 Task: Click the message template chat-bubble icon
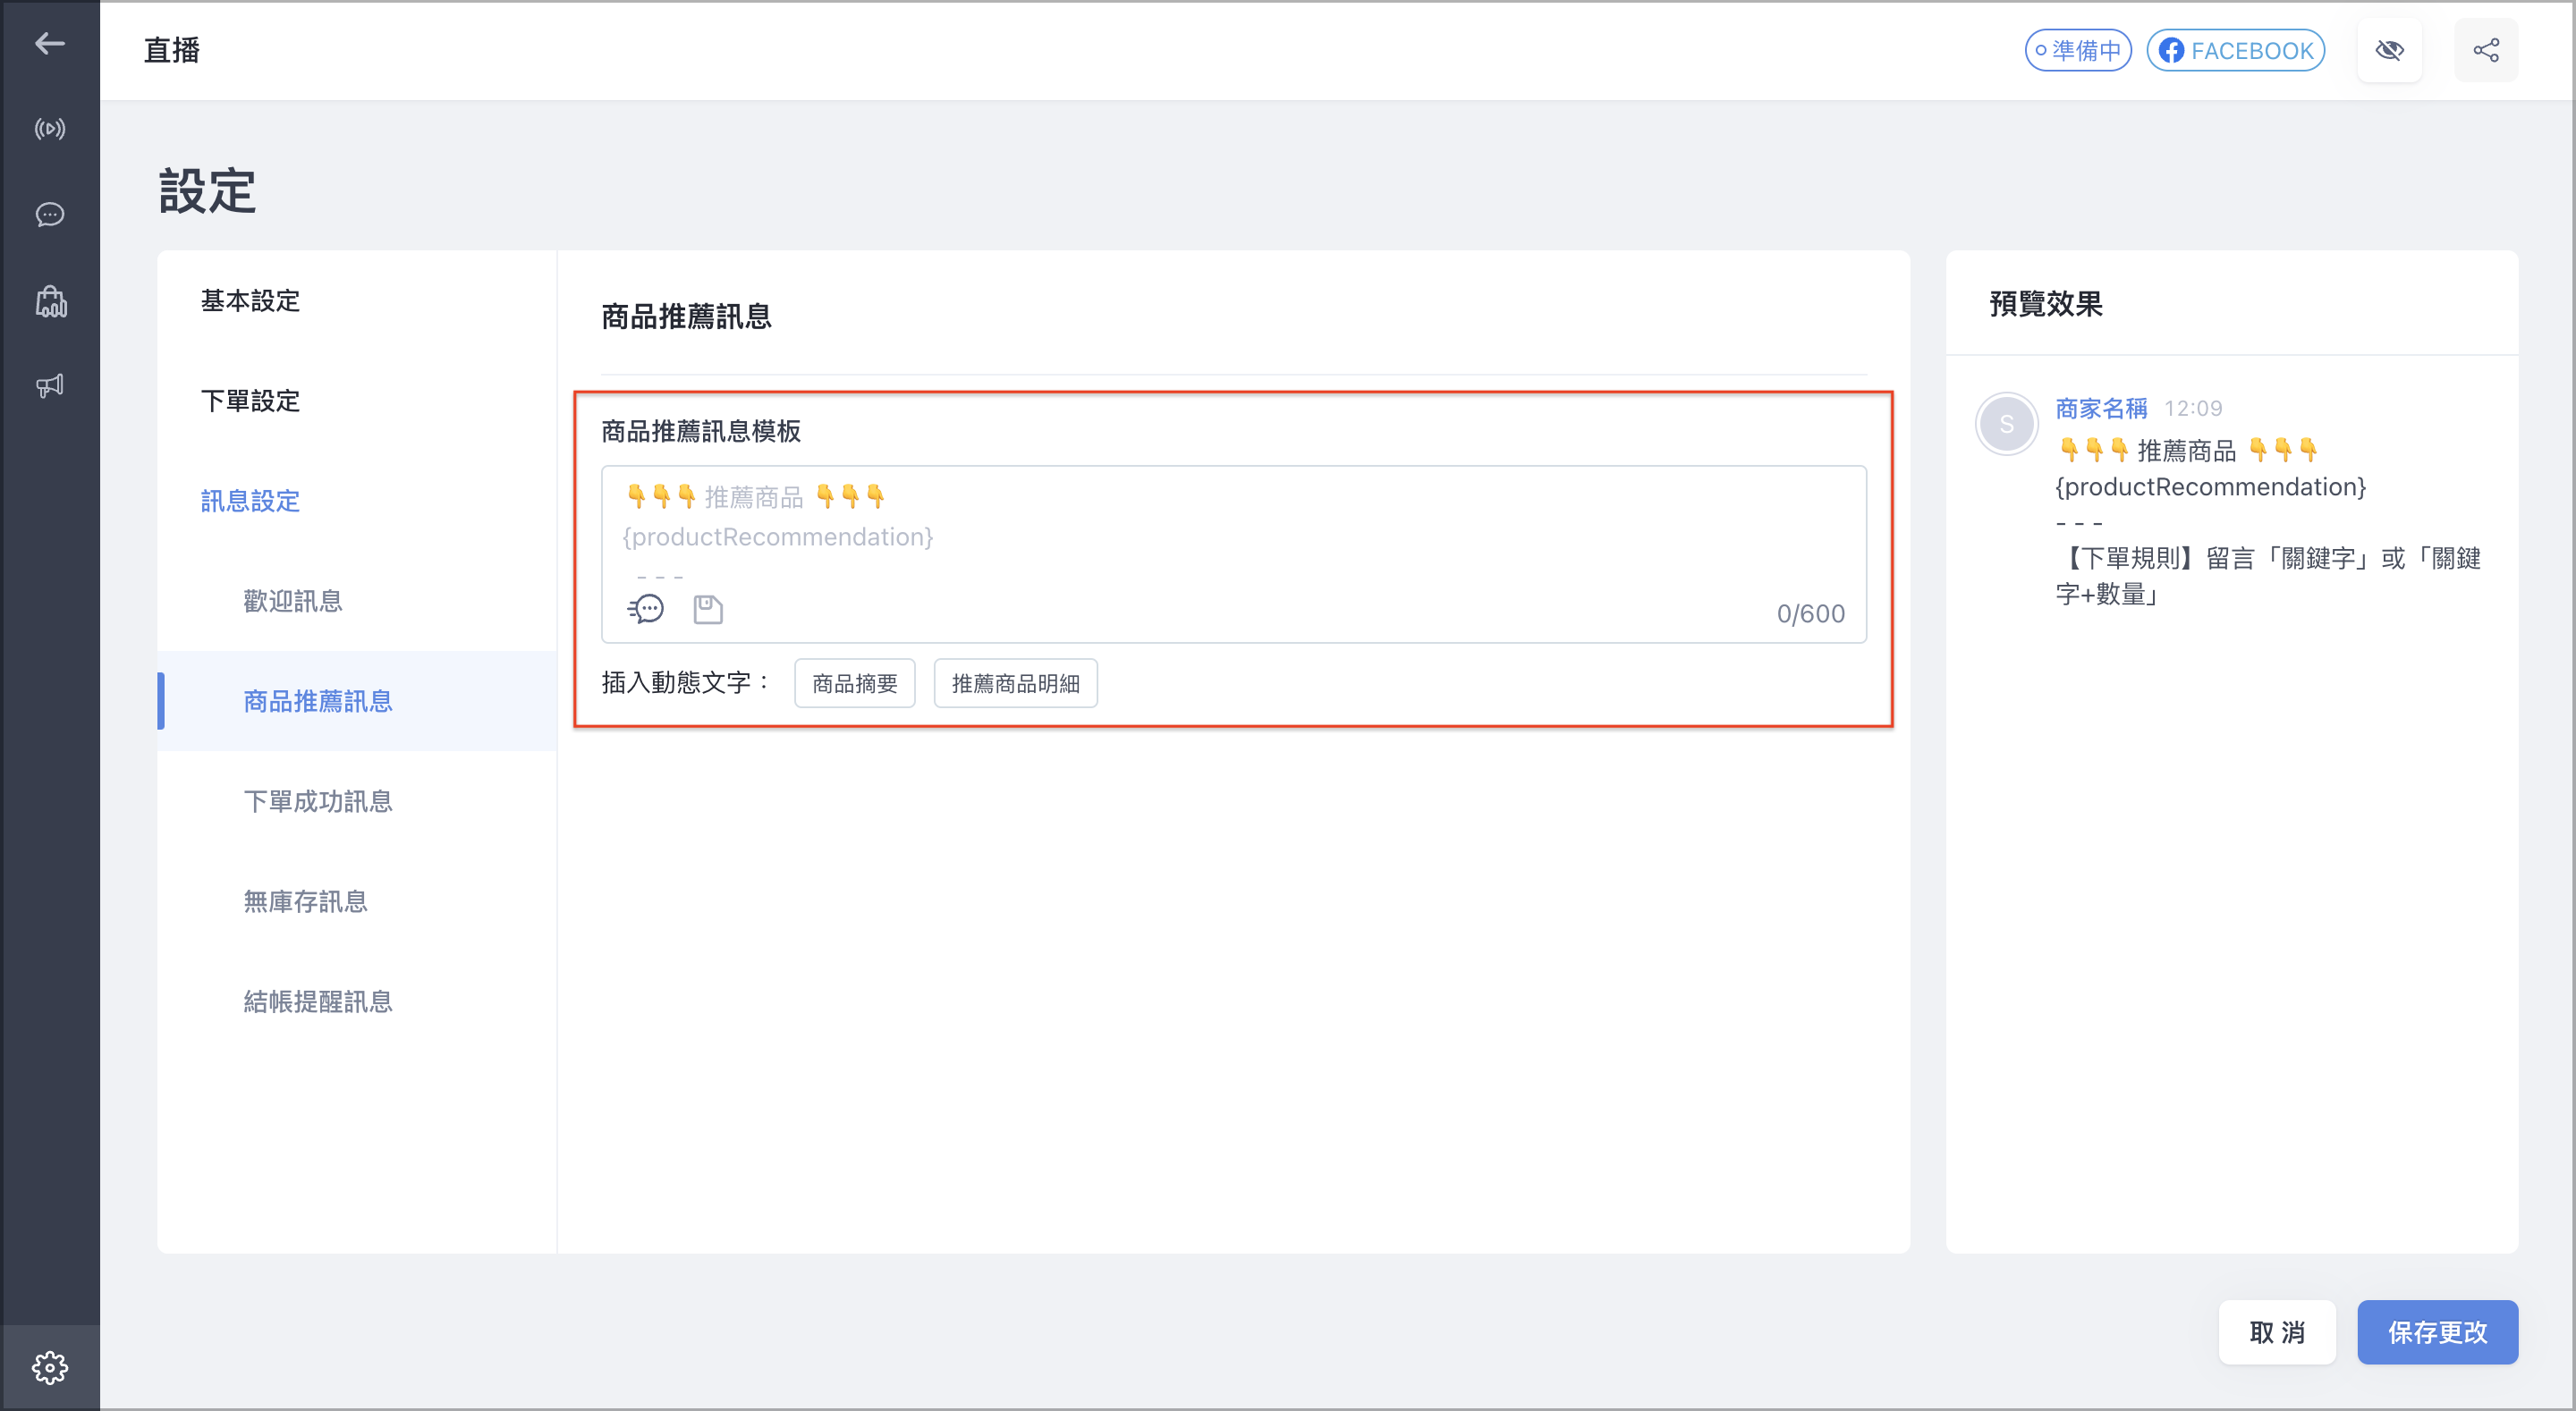[x=646, y=608]
